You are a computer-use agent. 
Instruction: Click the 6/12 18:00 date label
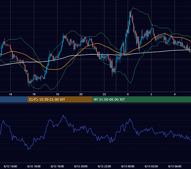click(x=57, y=166)
